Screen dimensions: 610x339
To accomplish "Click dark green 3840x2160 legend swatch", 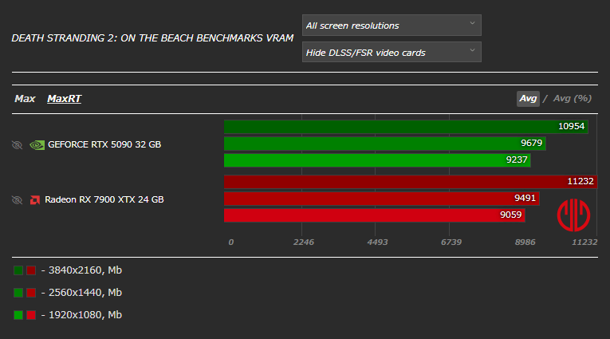I will point(18,270).
